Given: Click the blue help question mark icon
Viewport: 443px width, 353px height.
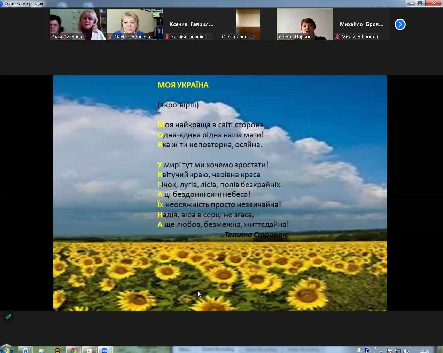Looking at the screenshot, I should click(366, 350).
